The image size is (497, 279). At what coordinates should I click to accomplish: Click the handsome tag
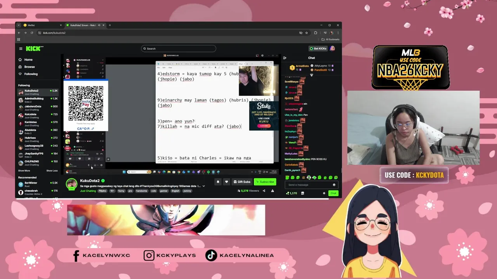tap(142, 191)
